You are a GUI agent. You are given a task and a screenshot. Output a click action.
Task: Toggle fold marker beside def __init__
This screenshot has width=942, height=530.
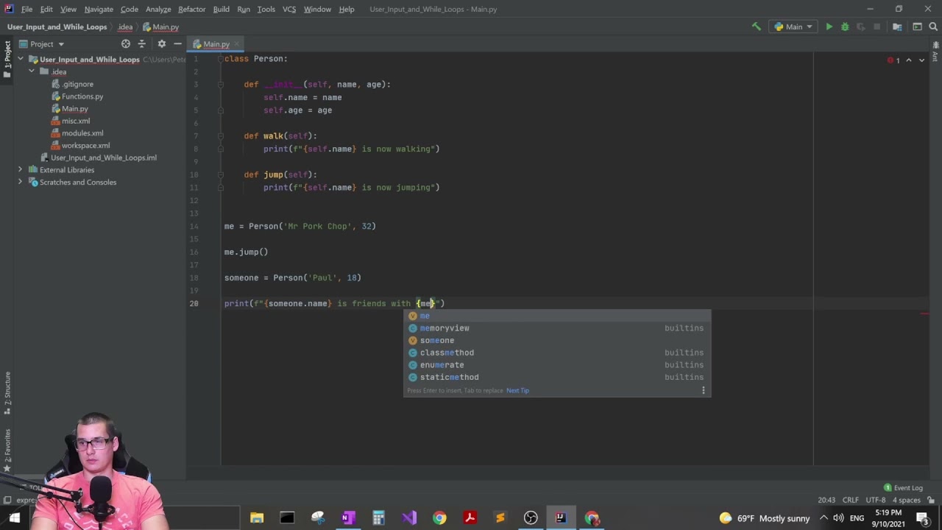coord(219,85)
